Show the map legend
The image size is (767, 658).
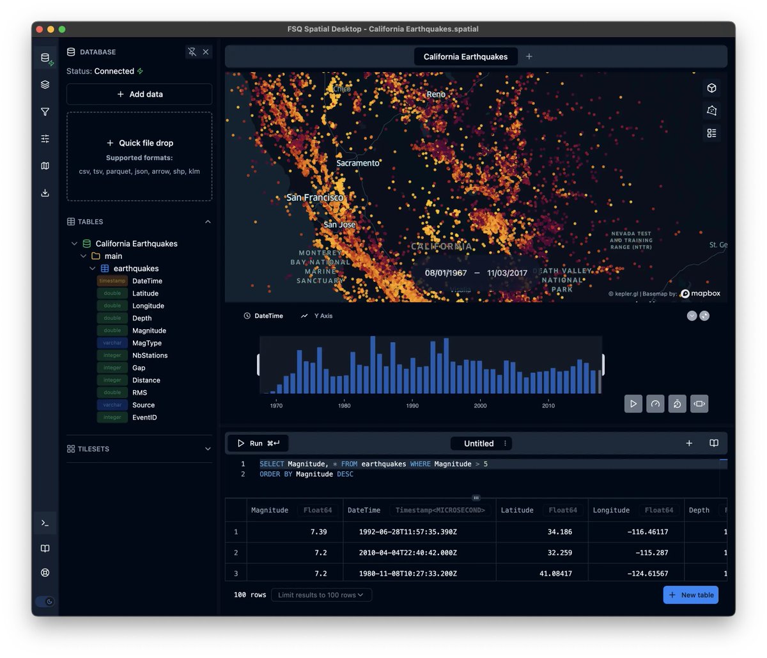point(711,133)
